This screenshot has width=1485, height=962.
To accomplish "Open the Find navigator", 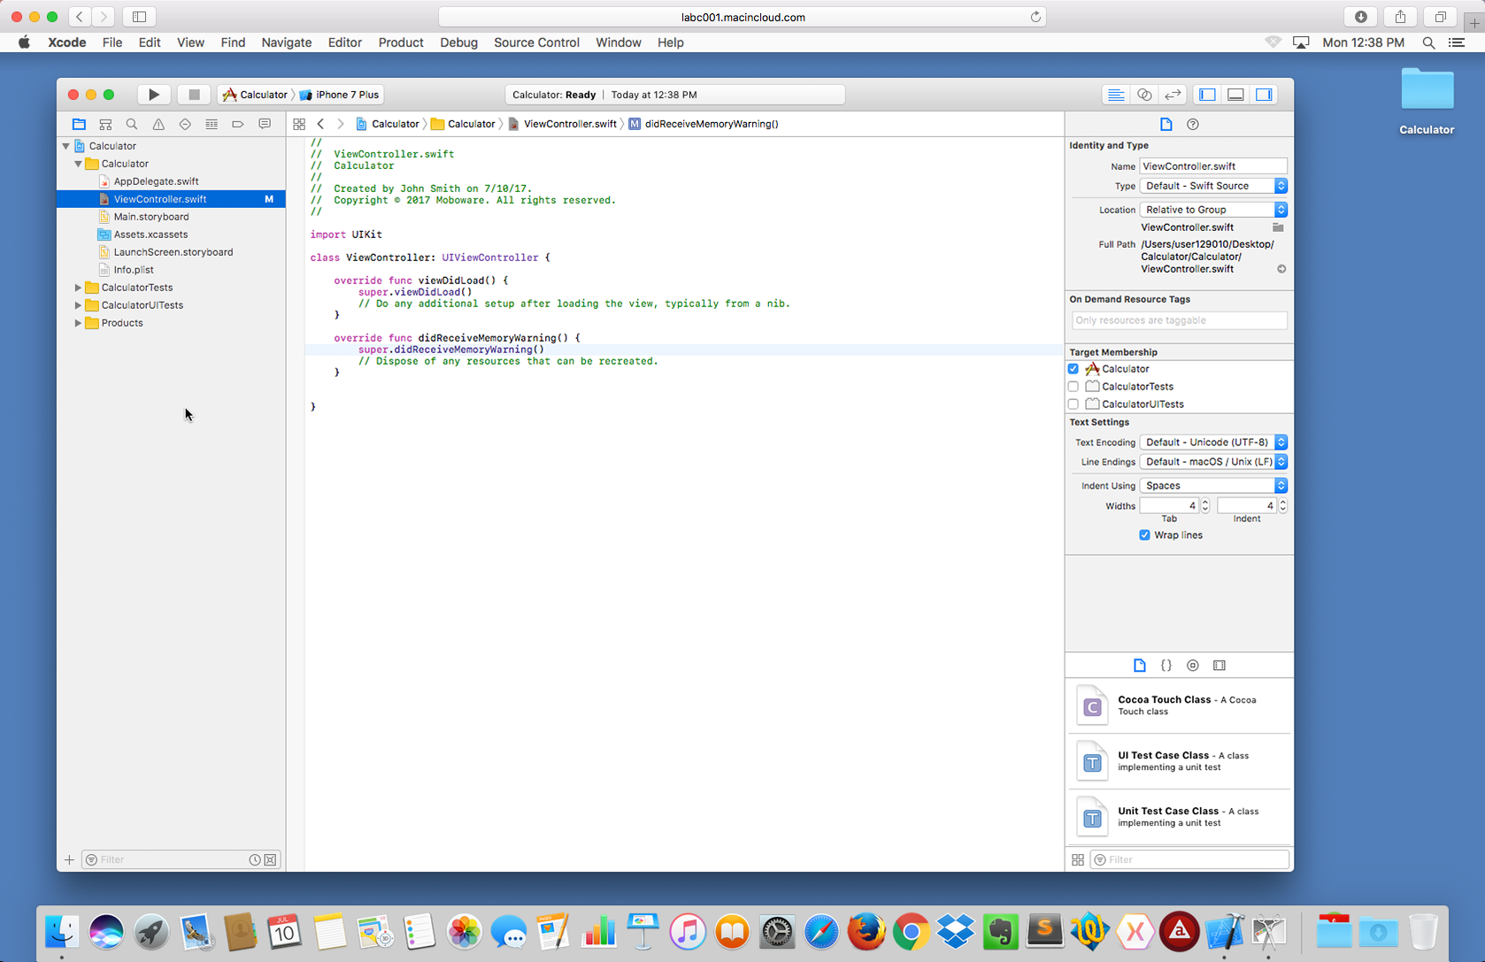I will [132, 125].
